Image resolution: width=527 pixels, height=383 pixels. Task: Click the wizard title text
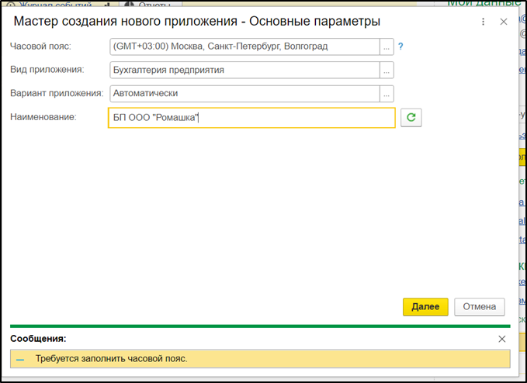(x=197, y=22)
